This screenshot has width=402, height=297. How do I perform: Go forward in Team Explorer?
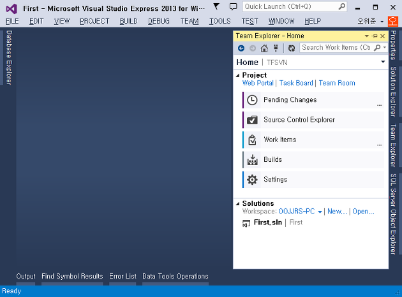(253, 48)
